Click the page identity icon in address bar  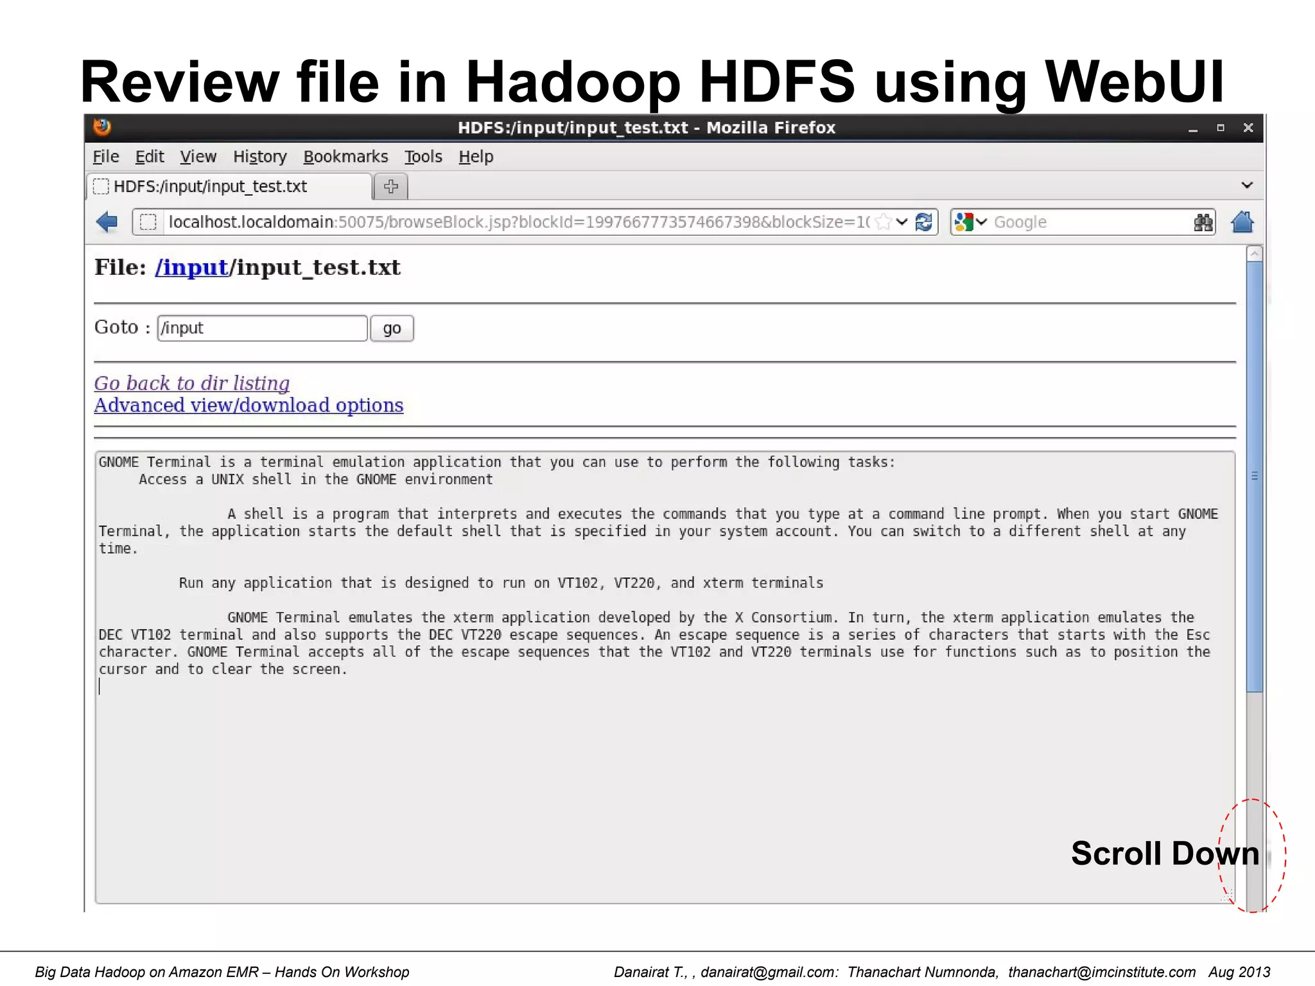[x=148, y=222]
